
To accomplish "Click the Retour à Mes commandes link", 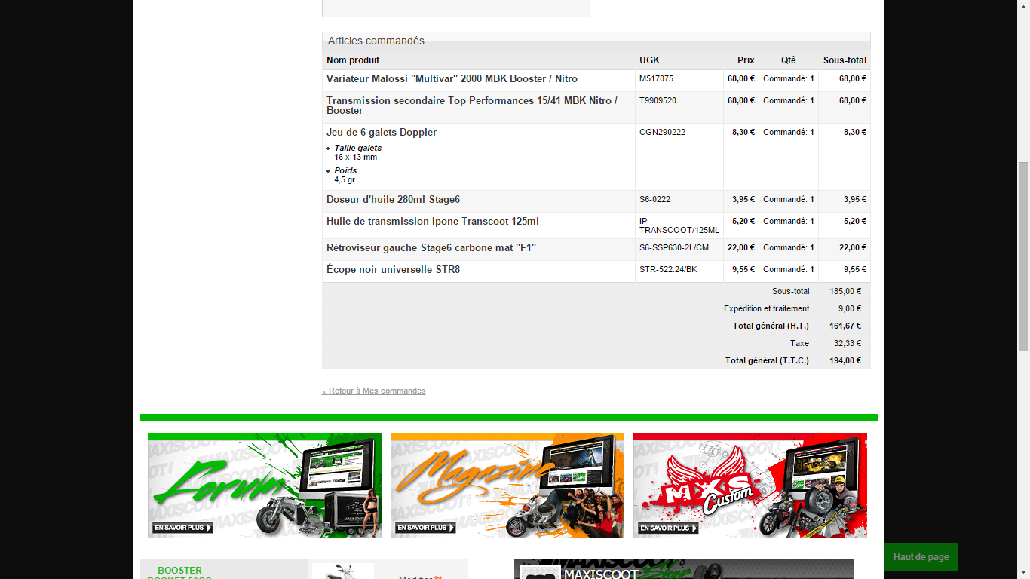I will 373,391.
